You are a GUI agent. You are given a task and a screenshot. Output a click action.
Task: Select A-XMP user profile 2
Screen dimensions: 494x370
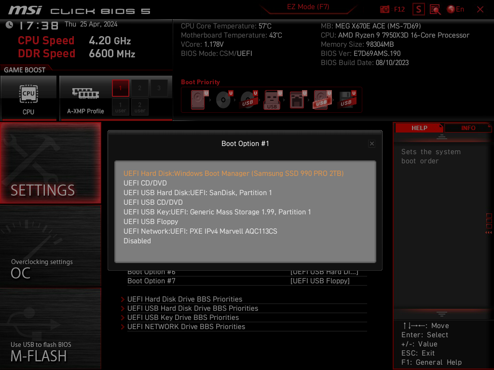click(139, 107)
